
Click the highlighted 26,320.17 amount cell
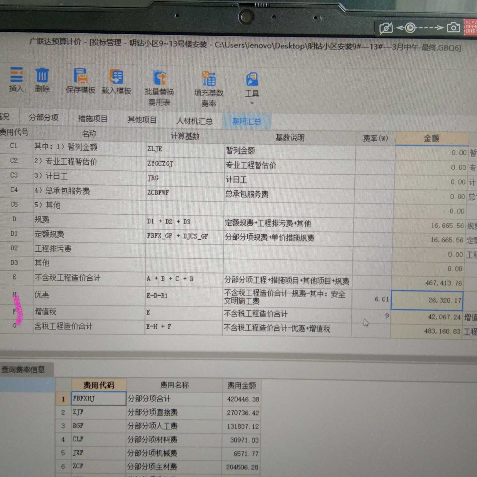coord(427,300)
